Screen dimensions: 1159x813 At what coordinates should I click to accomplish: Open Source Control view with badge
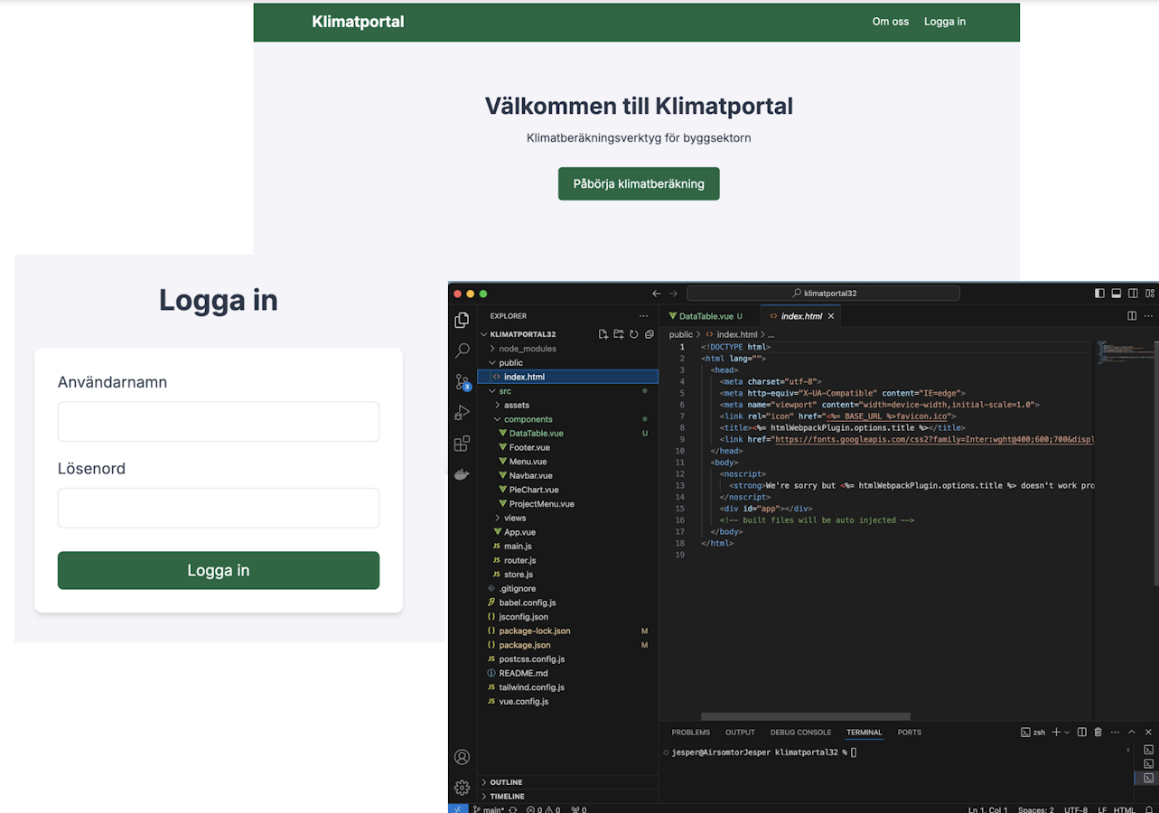pyautogui.click(x=462, y=382)
